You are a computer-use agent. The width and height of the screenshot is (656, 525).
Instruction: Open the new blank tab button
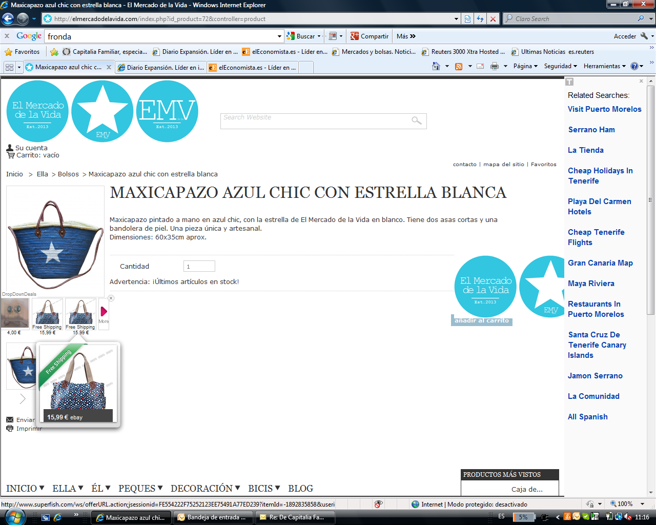pyautogui.click(x=305, y=67)
